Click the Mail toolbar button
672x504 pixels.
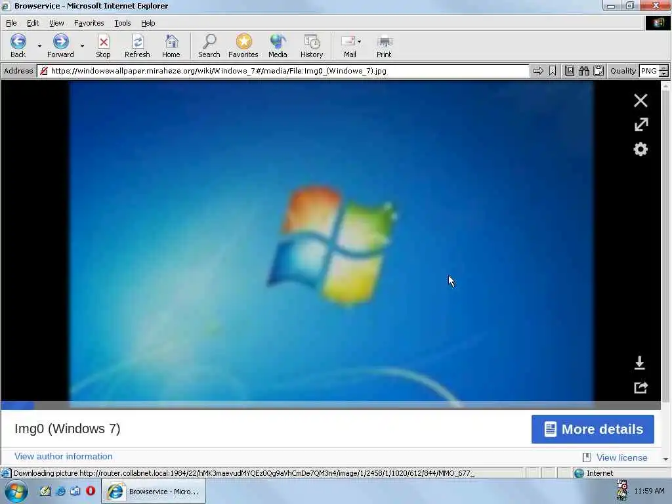349,45
